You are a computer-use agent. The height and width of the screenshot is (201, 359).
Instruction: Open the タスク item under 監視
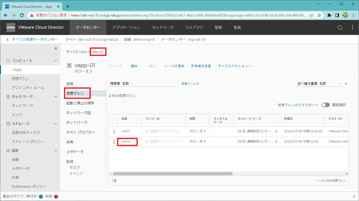click(x=74, y=167)
